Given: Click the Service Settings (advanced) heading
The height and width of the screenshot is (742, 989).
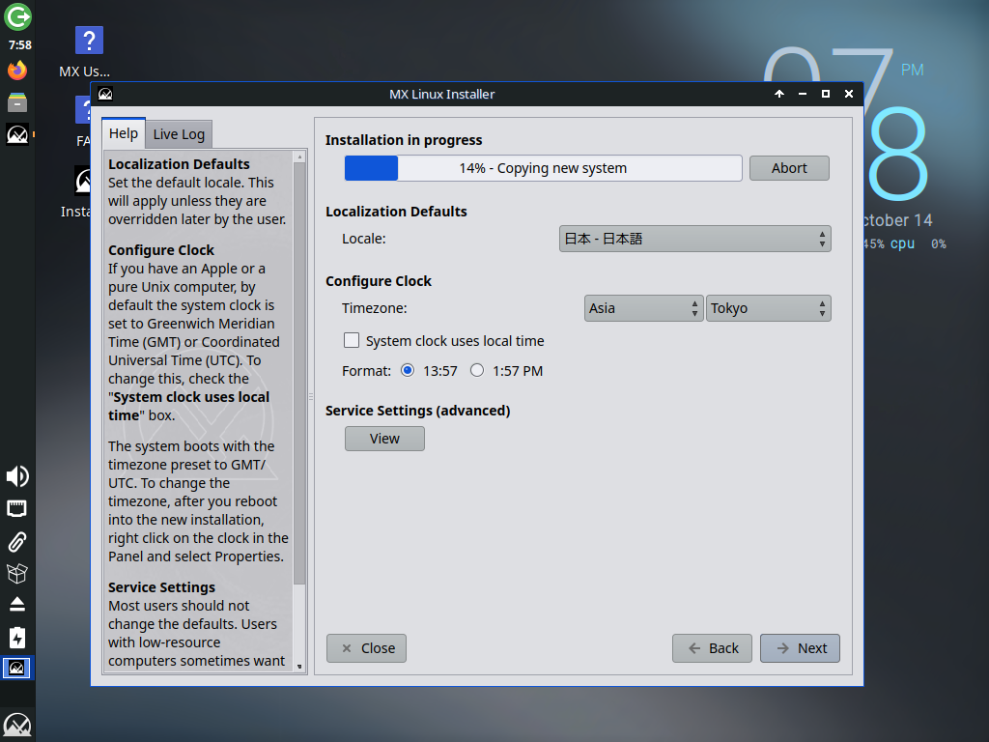Looking at the screenshot, I should click(x=417, y=411).
